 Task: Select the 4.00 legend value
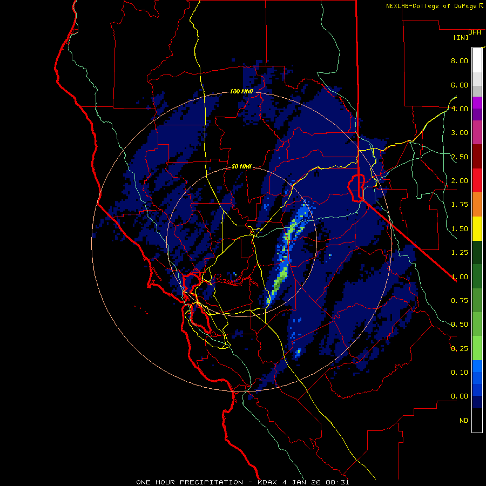tap(460, 109)
